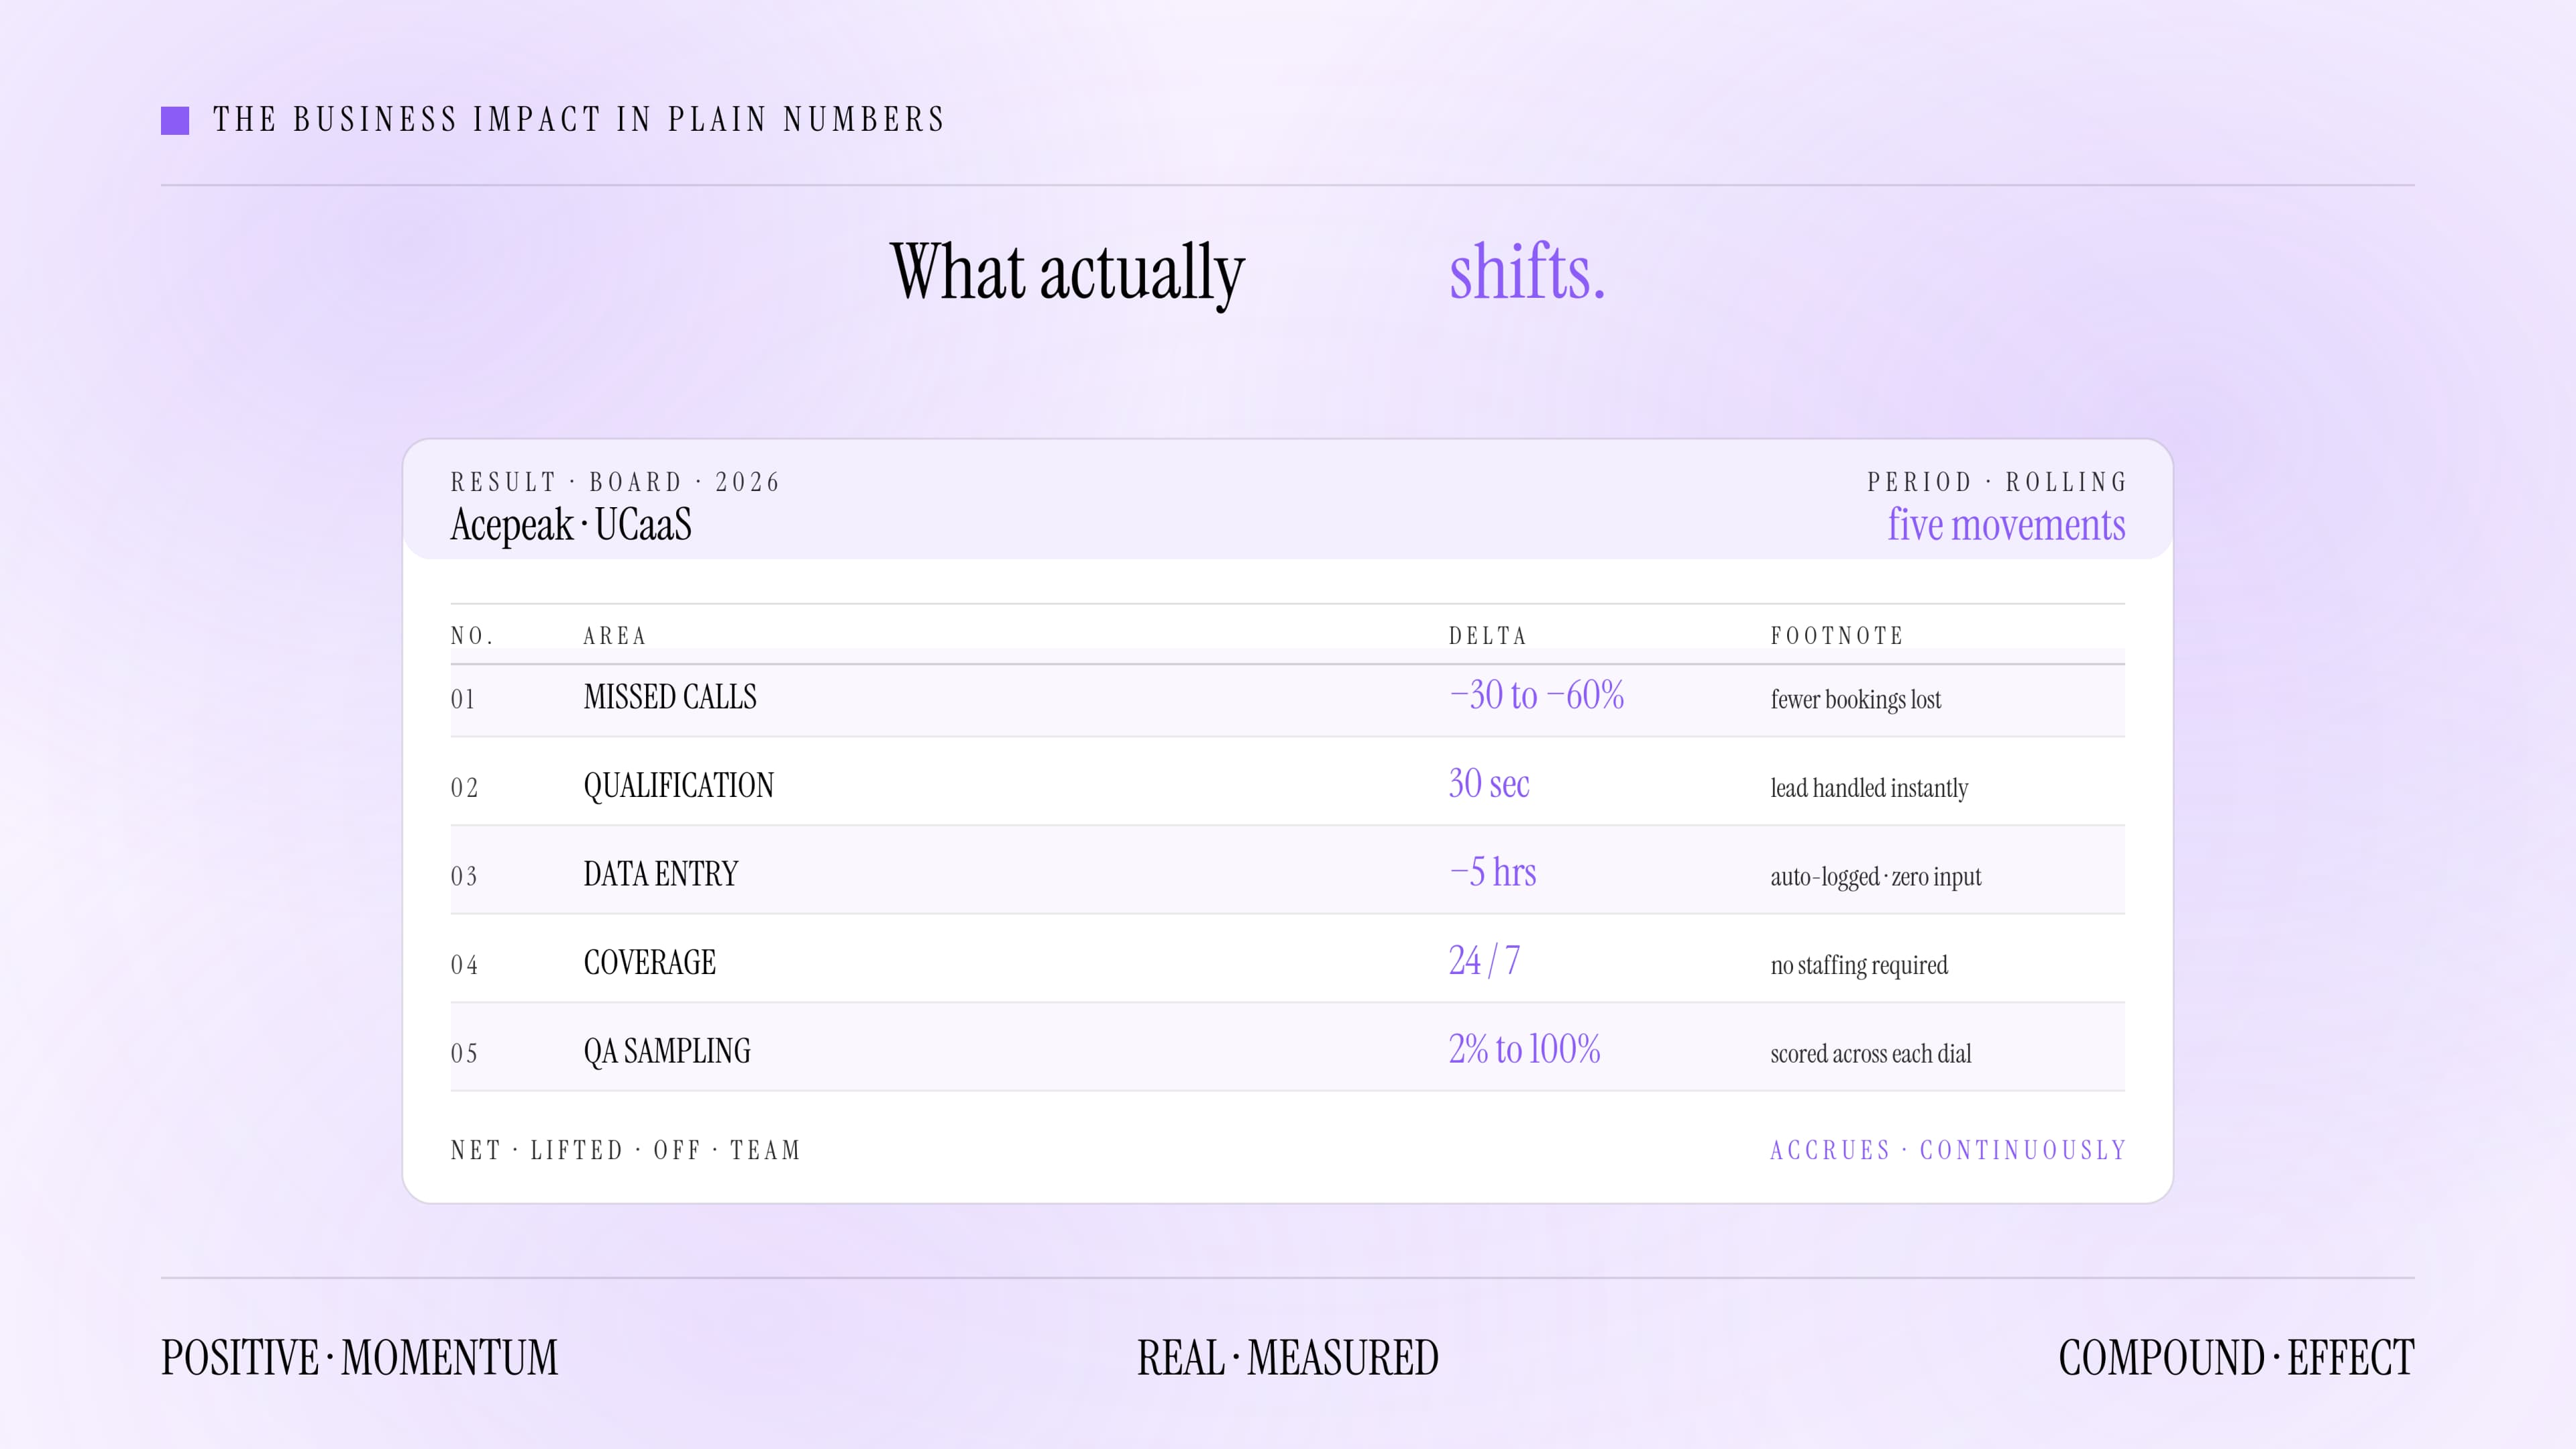Click the 30 sec delta value
This screenshot has width=2576, height=1449.
click(1489, 784)
